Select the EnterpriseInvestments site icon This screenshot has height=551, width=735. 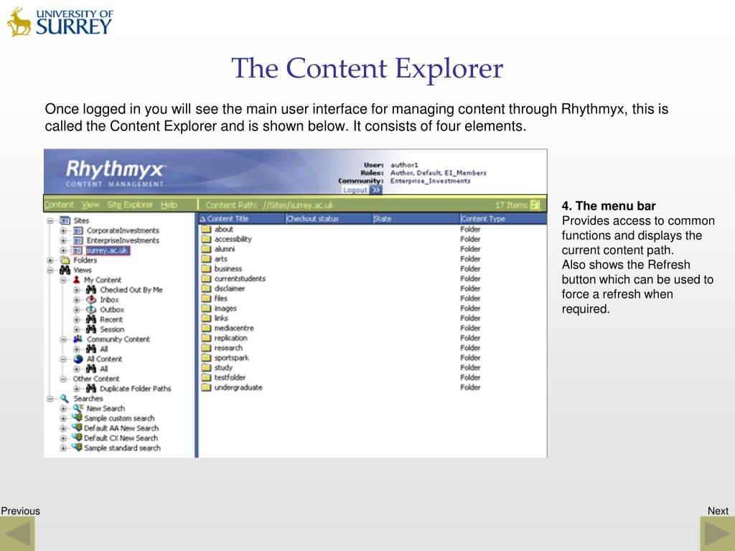78,240
